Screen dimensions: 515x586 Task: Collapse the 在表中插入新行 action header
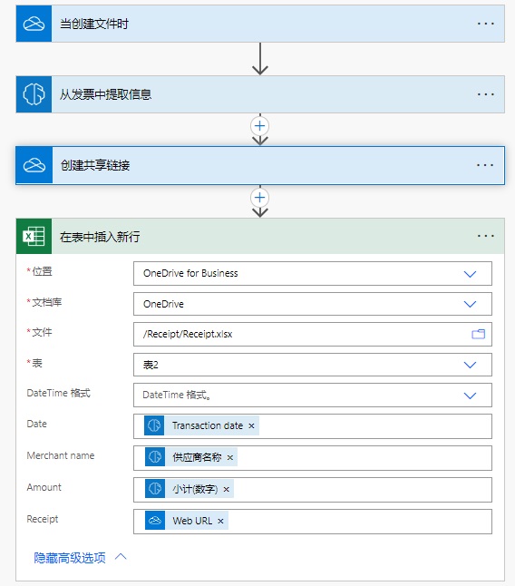(x=260, y=237)
